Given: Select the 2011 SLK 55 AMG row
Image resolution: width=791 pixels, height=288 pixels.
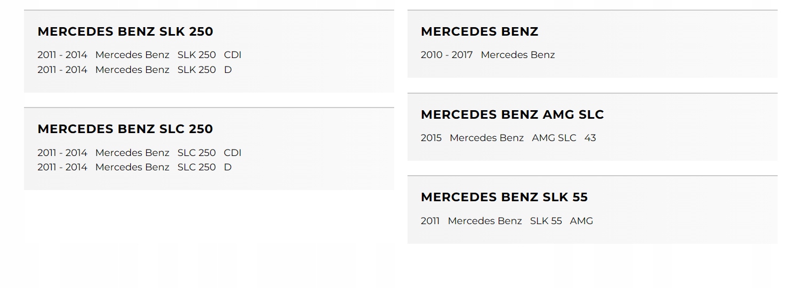Looking at the screenshot, I should tap(507, 221).
